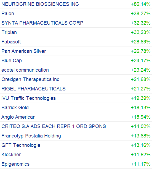Click RIGEL PHARMACEUTICALS stock name
Screen dimensions: 152x169
[x=34, y=89]
